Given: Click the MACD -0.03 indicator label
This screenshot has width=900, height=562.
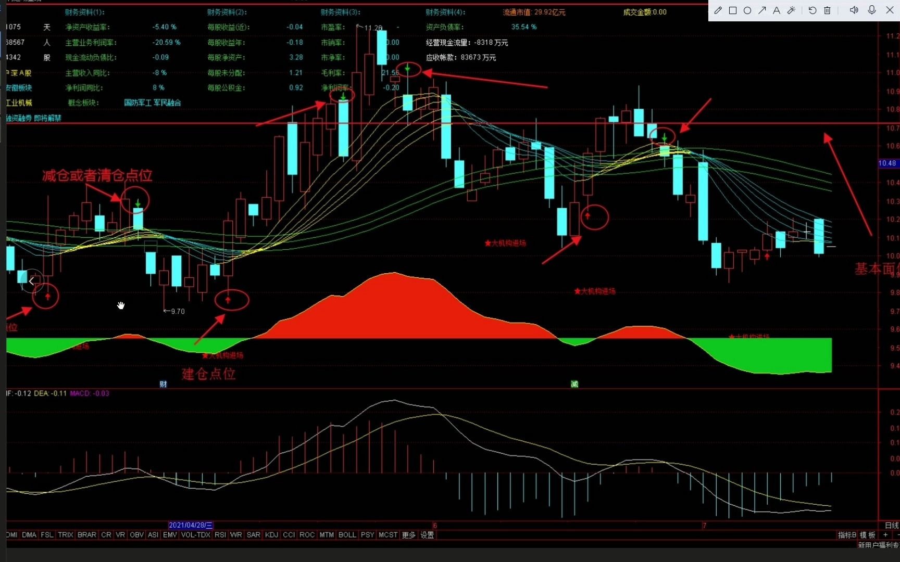Looking at the screenshot, I should 90,393.
